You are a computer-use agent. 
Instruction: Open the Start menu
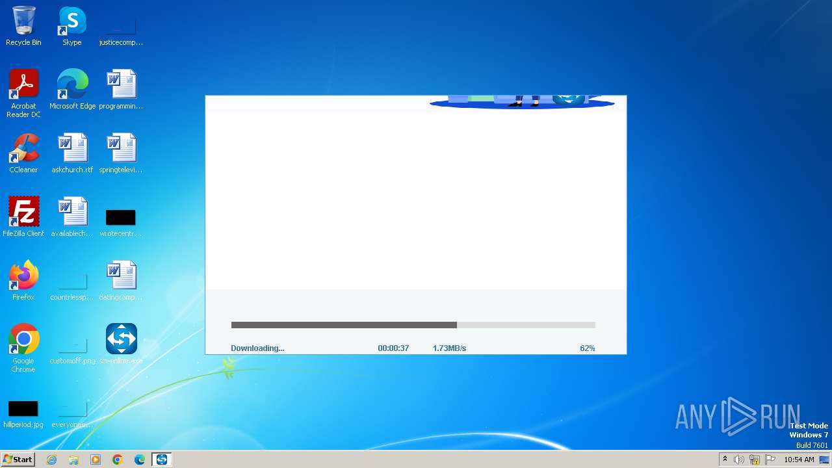[18, 460]
